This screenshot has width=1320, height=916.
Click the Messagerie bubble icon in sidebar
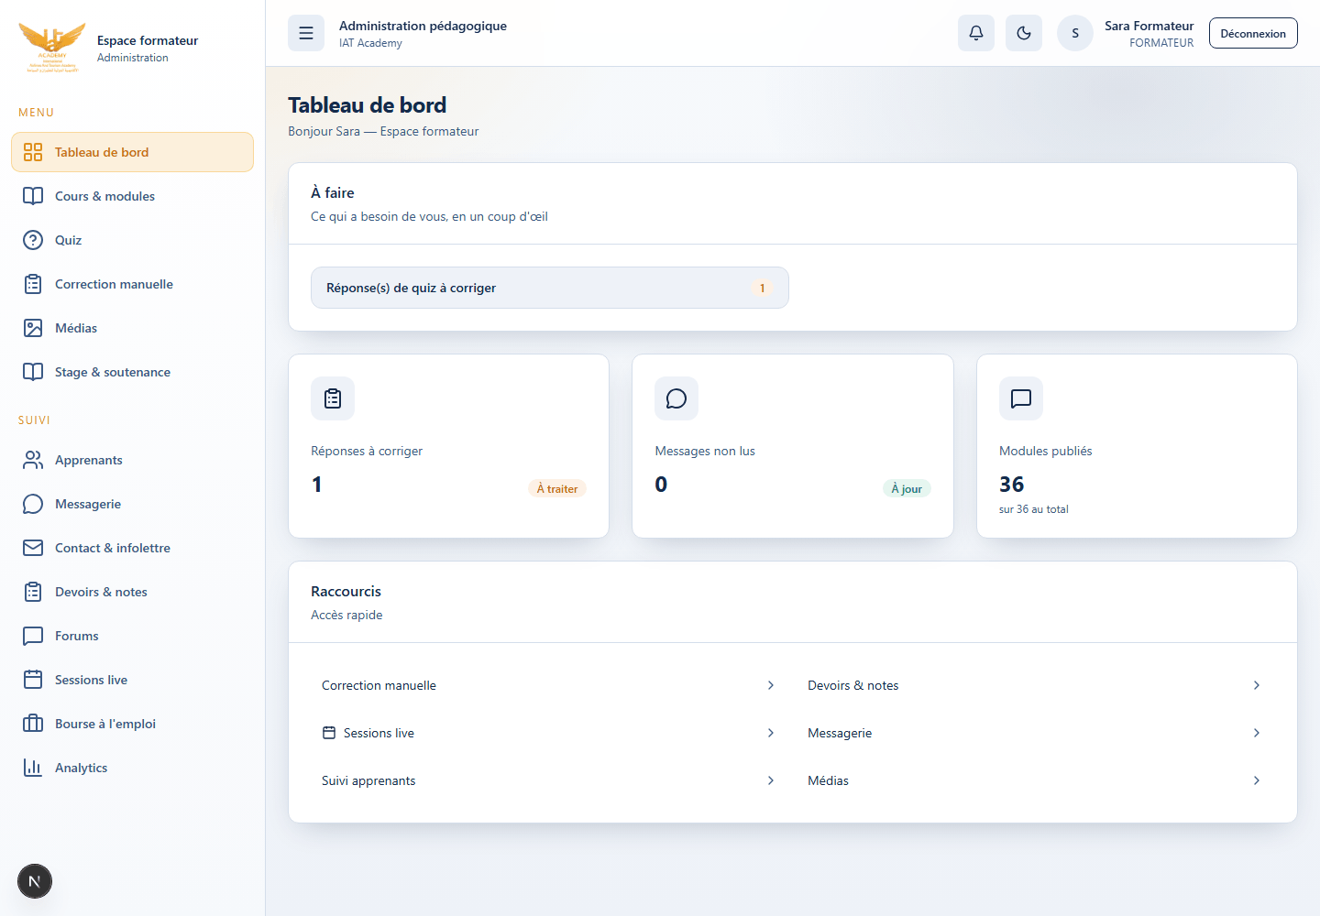point(33,504)
